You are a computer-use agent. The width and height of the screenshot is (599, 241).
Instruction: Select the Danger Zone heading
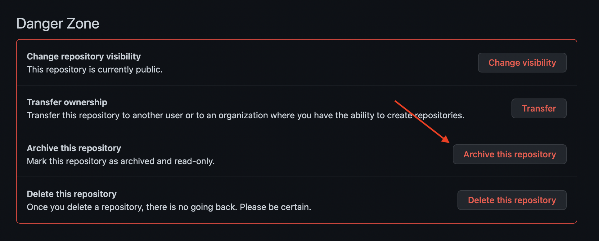[58, 23]
